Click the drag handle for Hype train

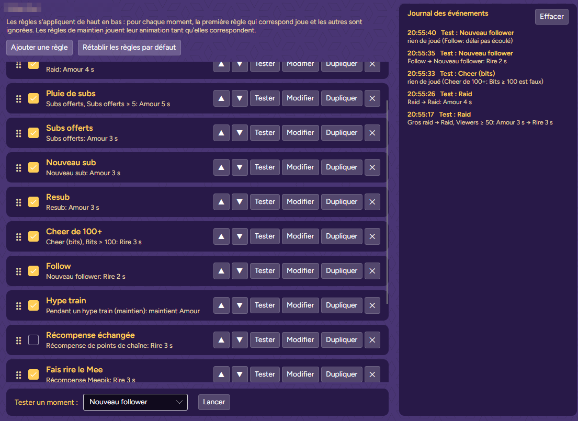pos(18,306)
